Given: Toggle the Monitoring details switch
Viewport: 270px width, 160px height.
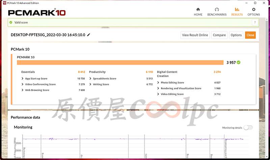Looking at the screenshot, I should coord(248,128).
